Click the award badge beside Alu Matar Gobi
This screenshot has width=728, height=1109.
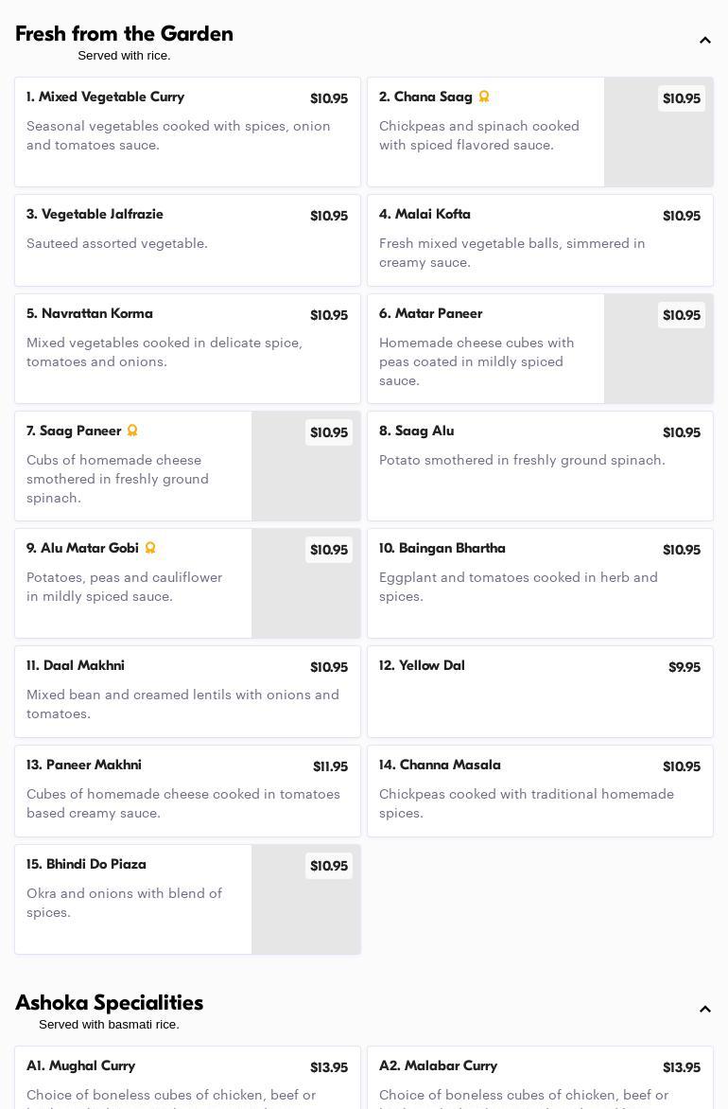pos(150,548)
